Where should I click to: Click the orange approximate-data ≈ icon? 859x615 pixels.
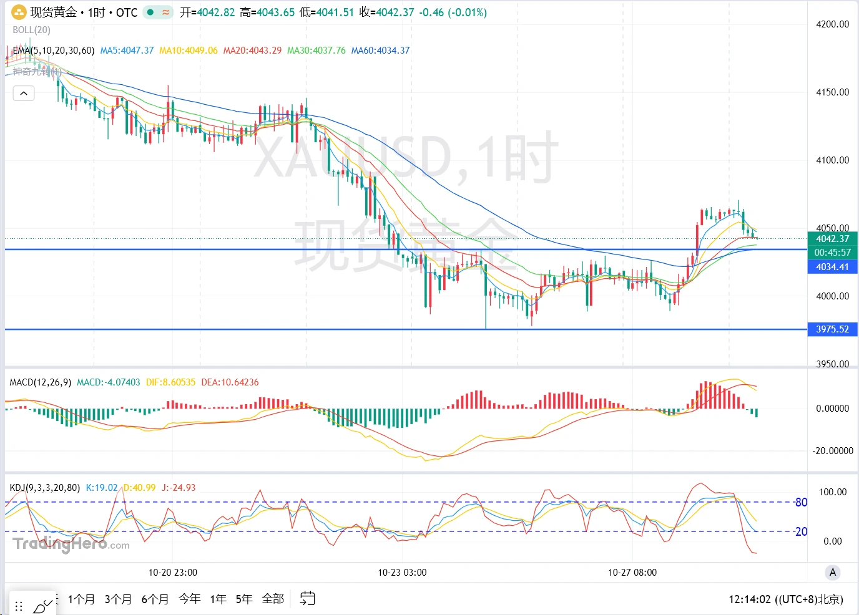(x=165, y=12)
